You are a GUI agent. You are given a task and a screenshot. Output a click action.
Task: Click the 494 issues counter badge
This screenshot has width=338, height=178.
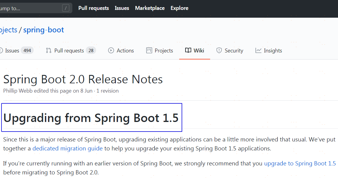pos(27,51)
